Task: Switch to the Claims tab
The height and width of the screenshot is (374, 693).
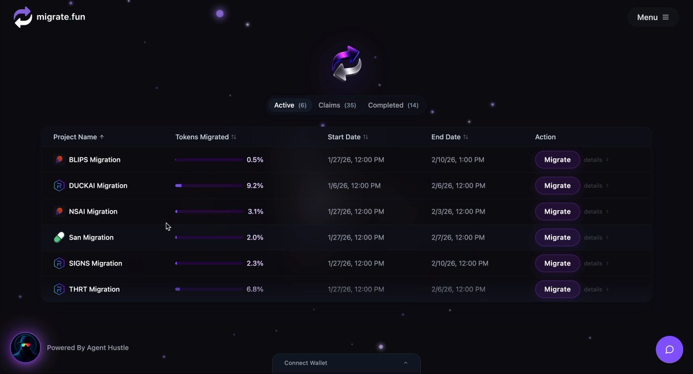Action: coord(337,105)
